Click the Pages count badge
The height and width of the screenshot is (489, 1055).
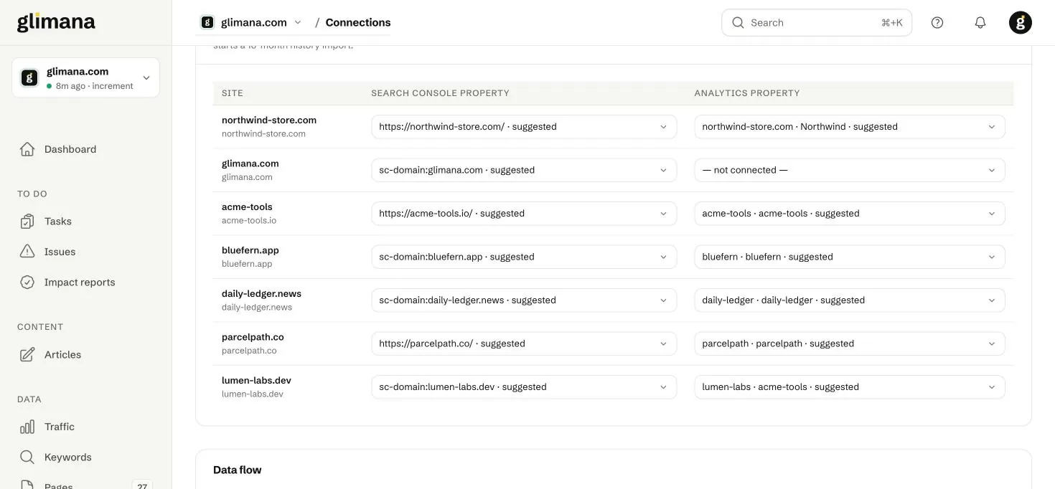tap(142, 485)
